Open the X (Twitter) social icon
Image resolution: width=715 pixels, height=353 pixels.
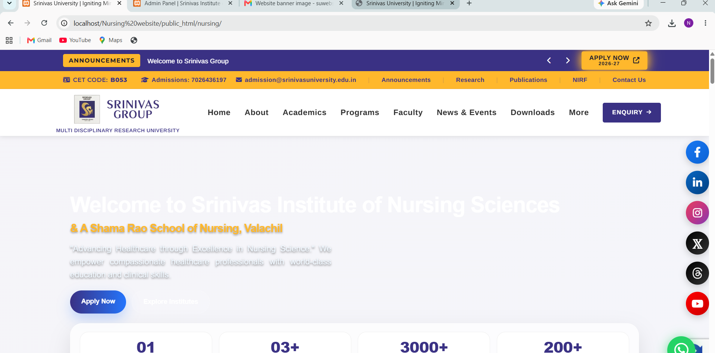(697, 243)
